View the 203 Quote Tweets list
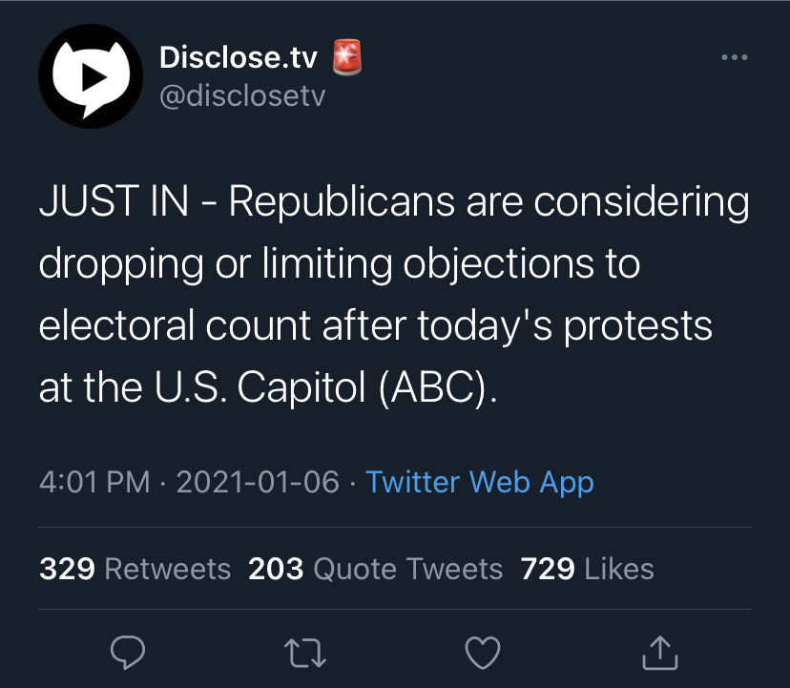Image resolution: width=790 pixels, height=688 pixels. coord(375,570)
